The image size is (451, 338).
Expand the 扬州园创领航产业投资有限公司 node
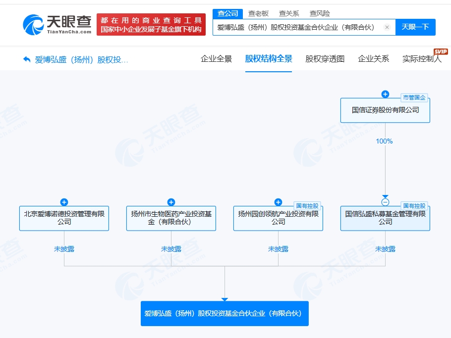[x=278, y=202]
